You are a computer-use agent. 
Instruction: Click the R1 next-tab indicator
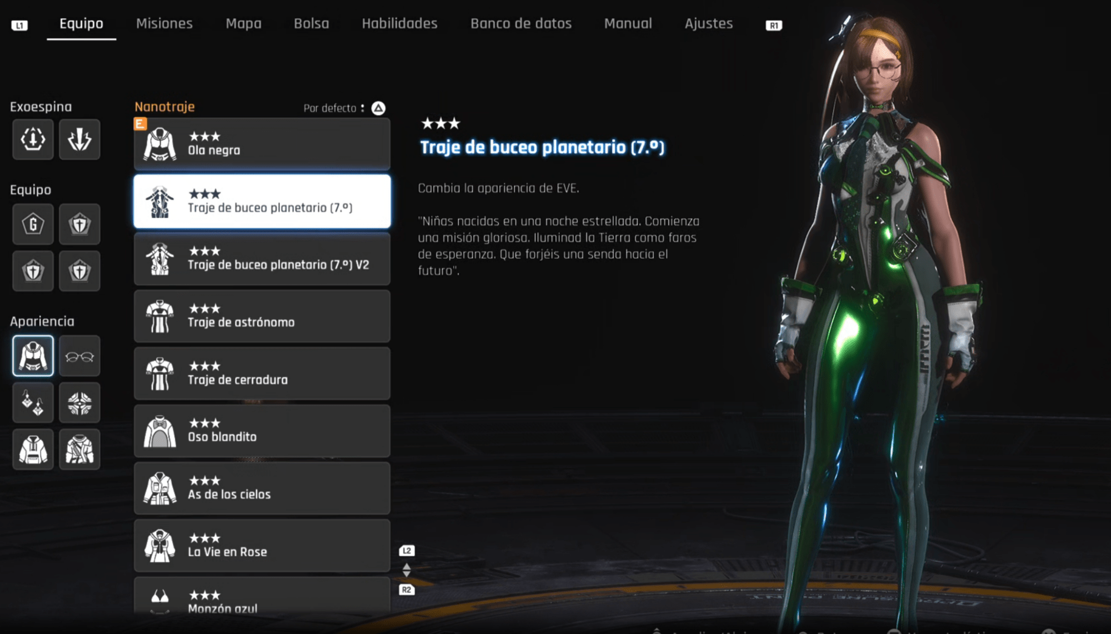coord(774,26)
